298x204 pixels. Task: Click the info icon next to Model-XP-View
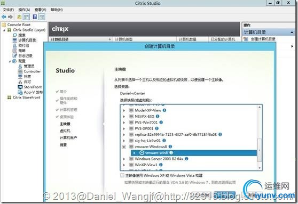click(x=164, y=110)
